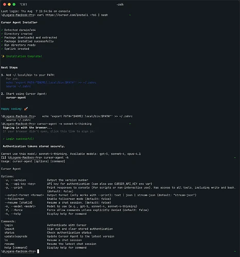
Task: Click the --model option in help list
Action: tap(20, 207)
